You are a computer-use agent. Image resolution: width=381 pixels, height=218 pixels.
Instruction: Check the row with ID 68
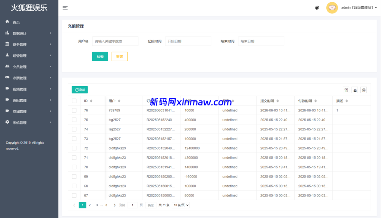pyautogui.click(x=74, y=186)
